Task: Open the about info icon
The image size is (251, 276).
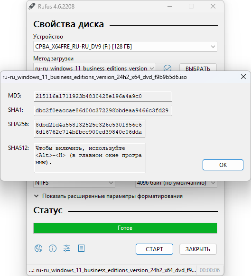Action: (53, 248)
